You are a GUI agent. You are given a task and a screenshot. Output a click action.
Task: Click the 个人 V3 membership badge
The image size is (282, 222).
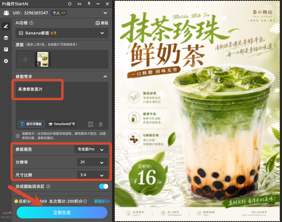click(x=59, y=13)
